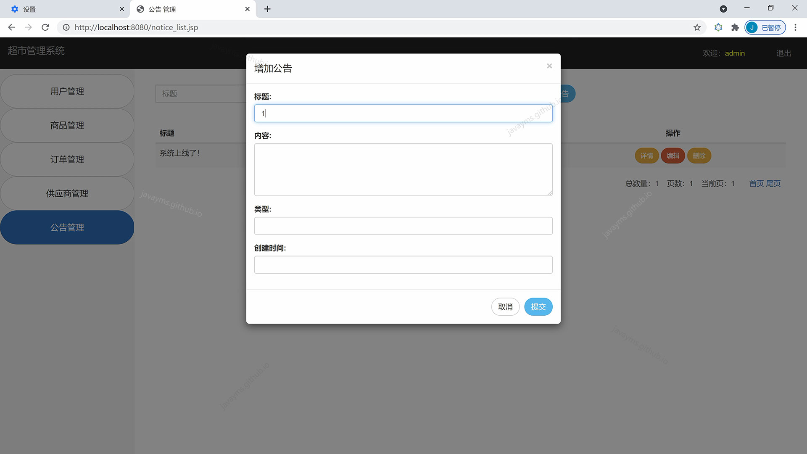Open the extensions puzzle icon
This screenshot has height=454, width=807.
click(x=735, y=27)
